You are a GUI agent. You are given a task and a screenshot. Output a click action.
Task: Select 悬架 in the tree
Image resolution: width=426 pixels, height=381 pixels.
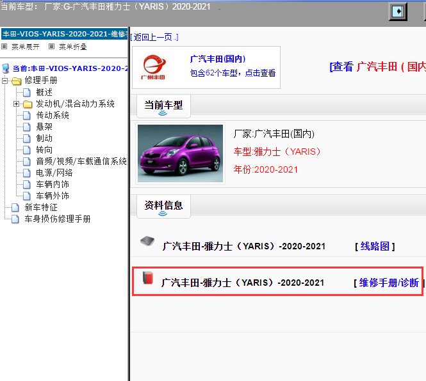44,127
